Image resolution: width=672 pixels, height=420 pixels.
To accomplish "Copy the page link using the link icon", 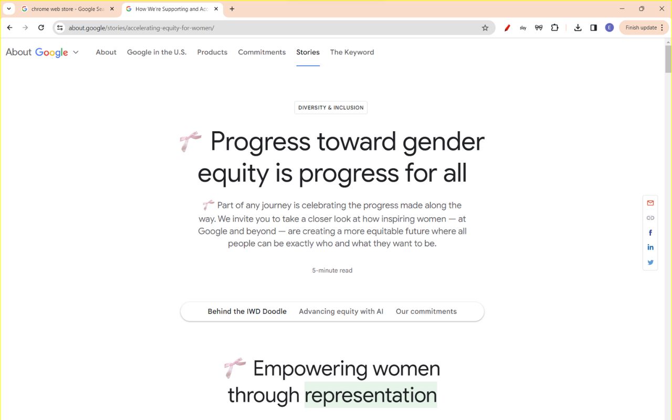I will (x=650, y=218).
